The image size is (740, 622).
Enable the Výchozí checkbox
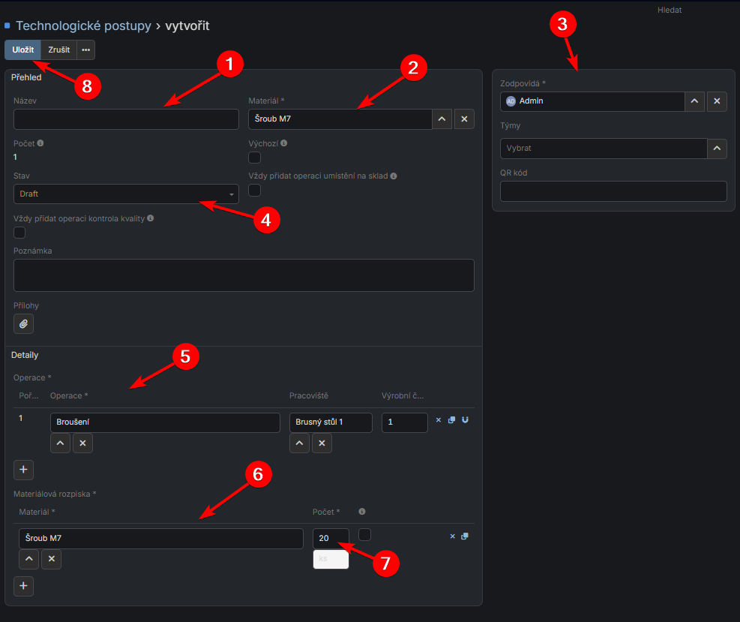click(254, 158)
